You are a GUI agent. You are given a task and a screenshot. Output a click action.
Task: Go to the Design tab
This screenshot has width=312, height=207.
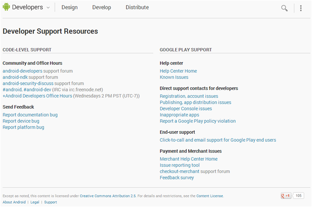[x=70, y=7]
